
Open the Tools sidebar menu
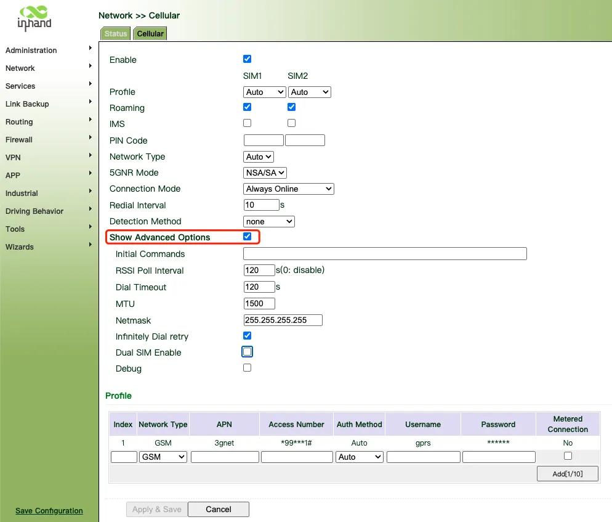[15, 229]
